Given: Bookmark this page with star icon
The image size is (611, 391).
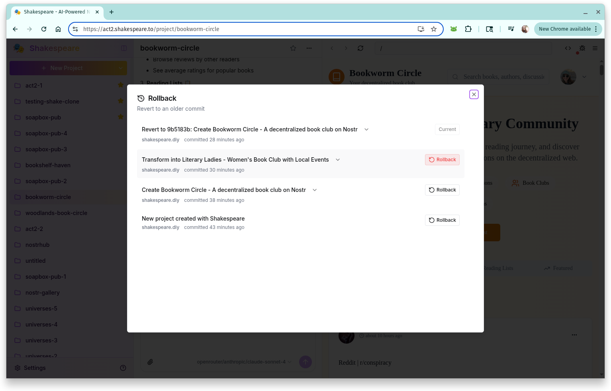Looking at the screenshot, I should point(434,29).
